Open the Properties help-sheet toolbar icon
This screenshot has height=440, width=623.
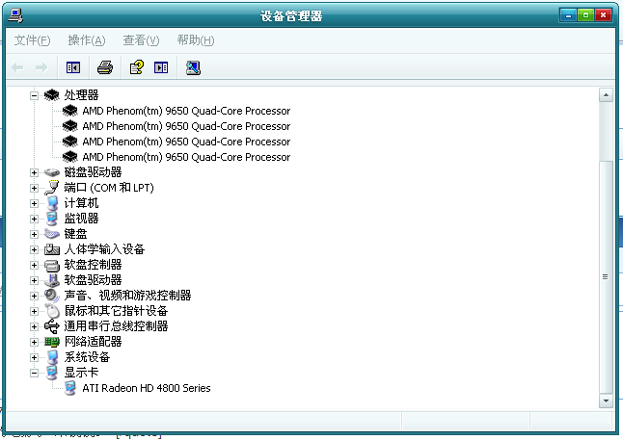coord(137,67)
